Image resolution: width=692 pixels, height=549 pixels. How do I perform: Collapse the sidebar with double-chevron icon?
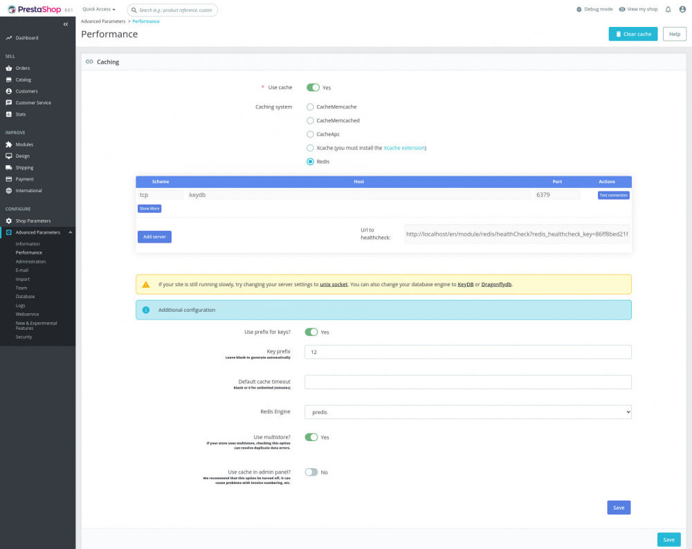coord(66,24)
